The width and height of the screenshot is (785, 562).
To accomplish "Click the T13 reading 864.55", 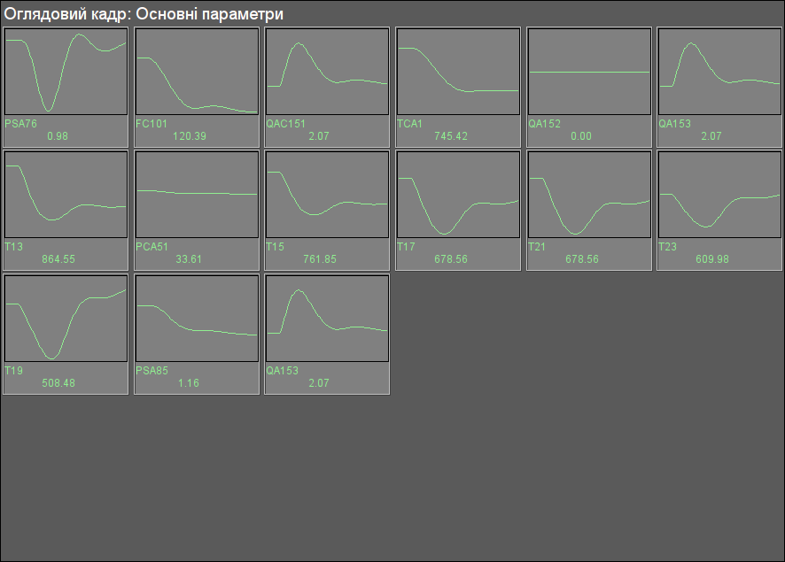I will 58,259.
